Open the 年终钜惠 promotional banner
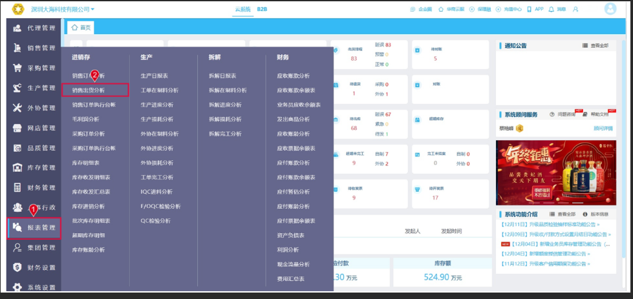 556,173
